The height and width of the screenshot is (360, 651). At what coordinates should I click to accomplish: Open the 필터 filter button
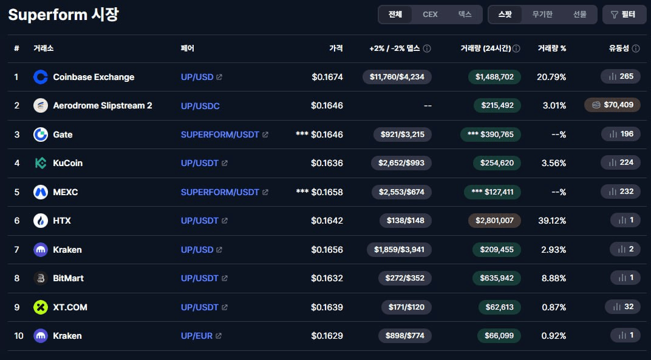[624, 15]
